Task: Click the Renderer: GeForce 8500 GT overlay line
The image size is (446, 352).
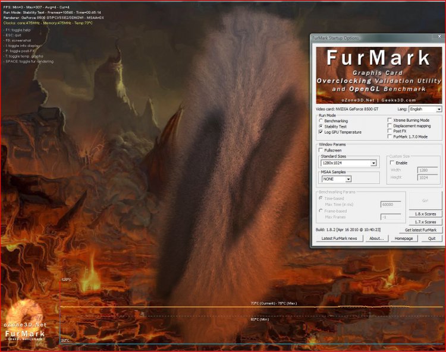Action: (x=54, y=18)
